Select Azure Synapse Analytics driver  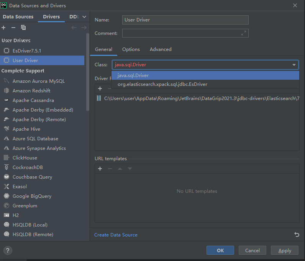42,148
